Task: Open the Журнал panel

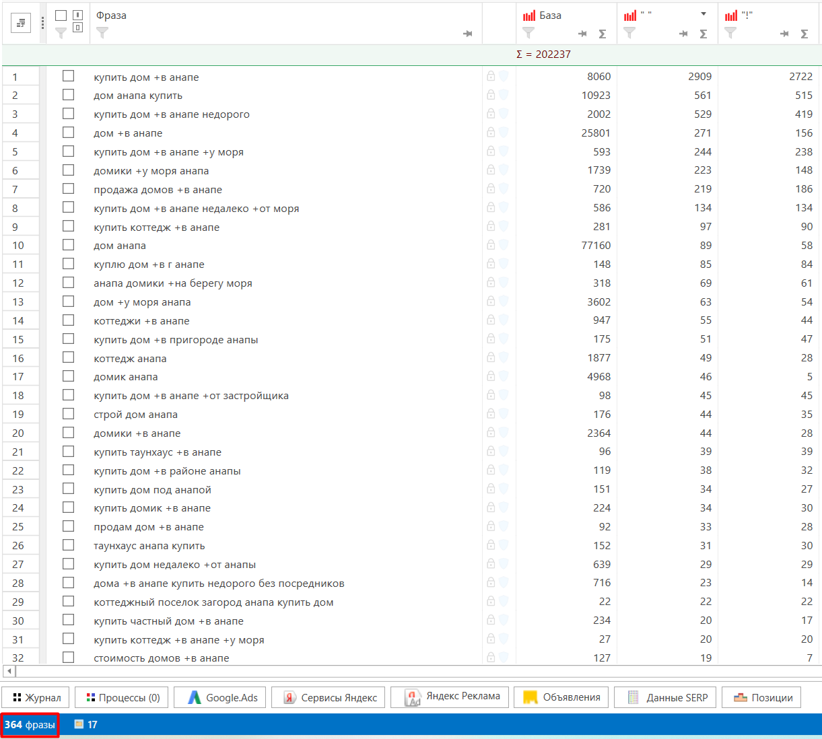Action: (x=36, y=697)
